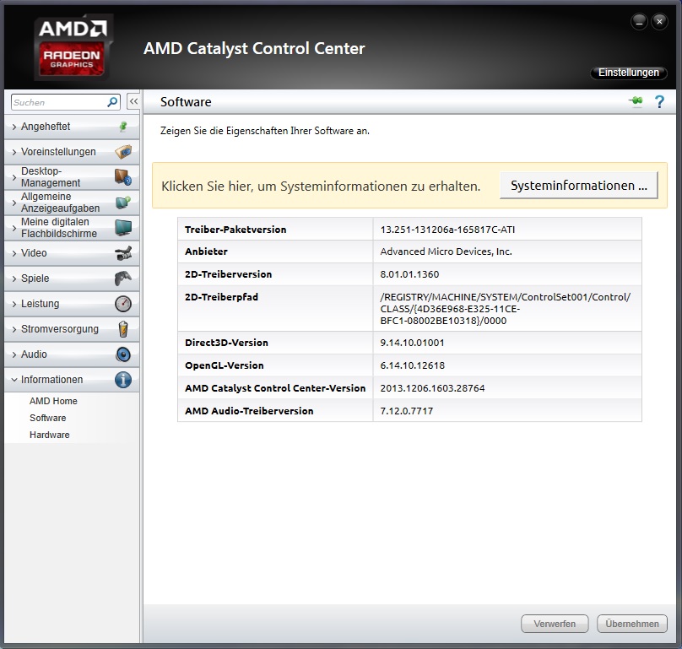Select the Advanced Micro Devices, Inc. value
682x649 pixels.
tap(446, 251)
